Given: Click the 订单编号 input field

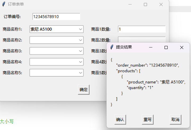Looking at the screenshot, I should coord(56,17).
